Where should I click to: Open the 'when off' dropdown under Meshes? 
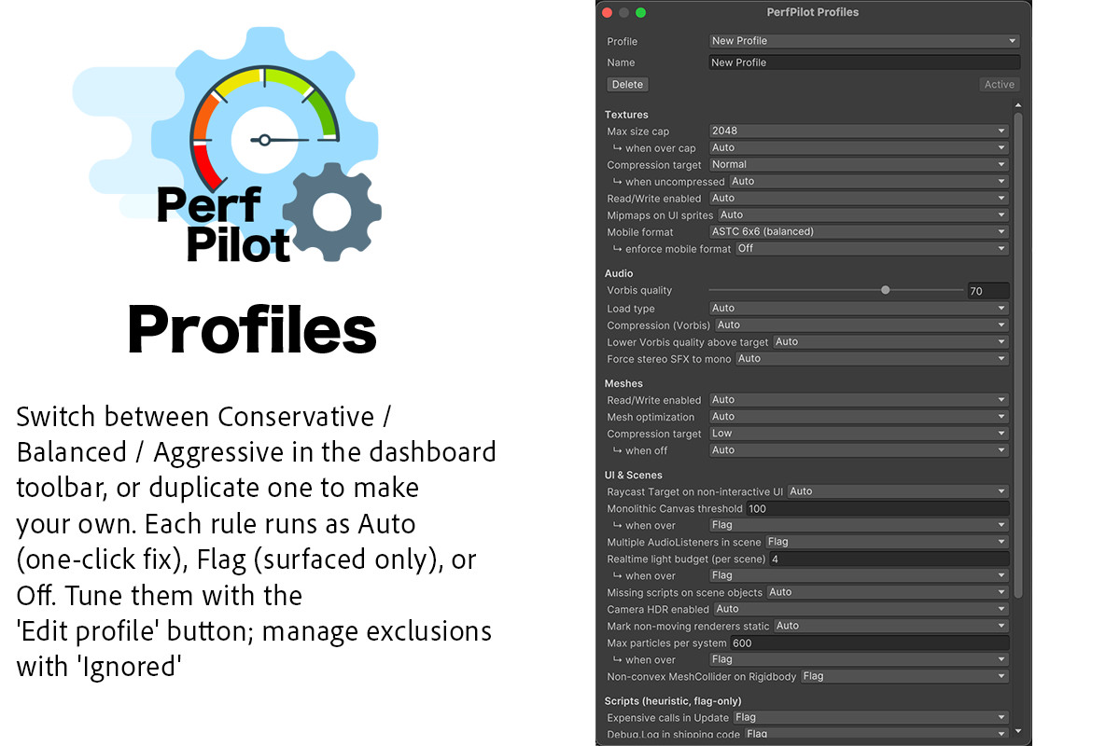point(859,450)
